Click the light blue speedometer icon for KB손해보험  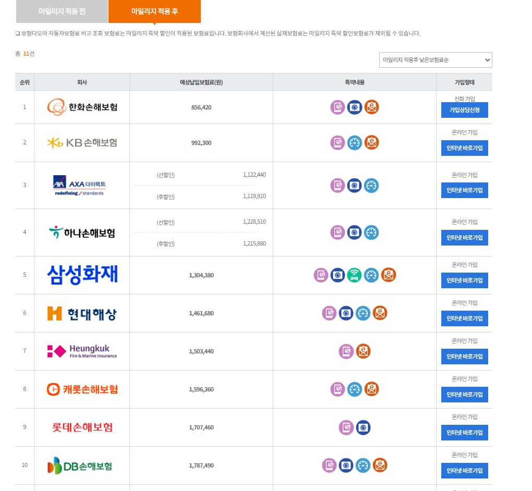355,143
